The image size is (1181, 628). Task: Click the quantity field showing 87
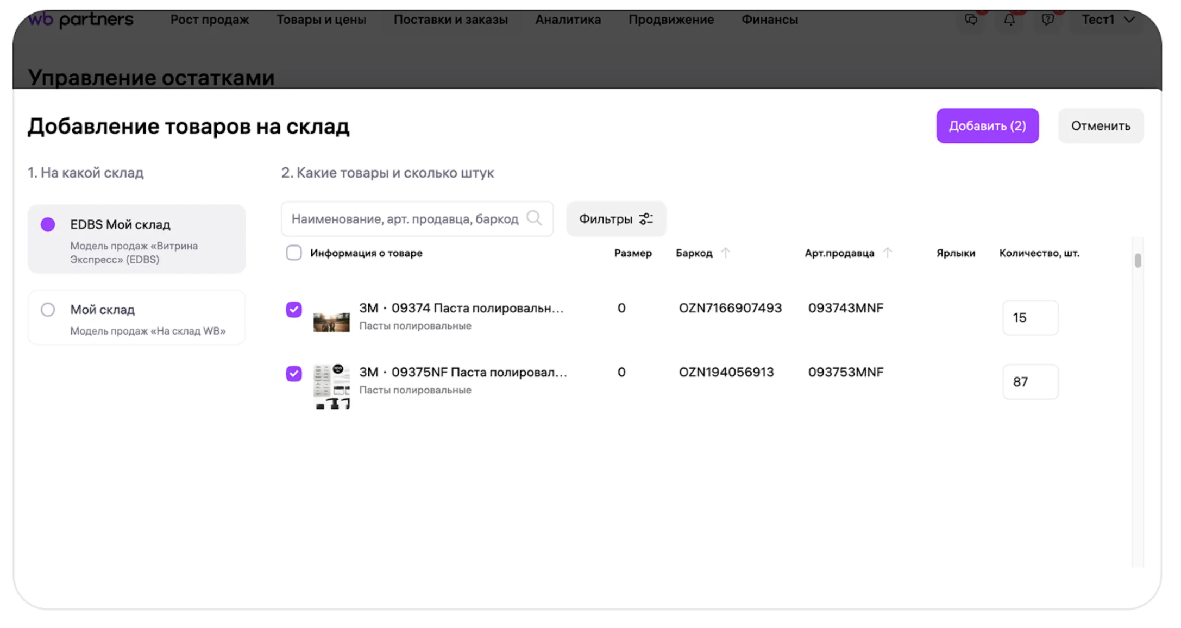[x=1029, y=382]
